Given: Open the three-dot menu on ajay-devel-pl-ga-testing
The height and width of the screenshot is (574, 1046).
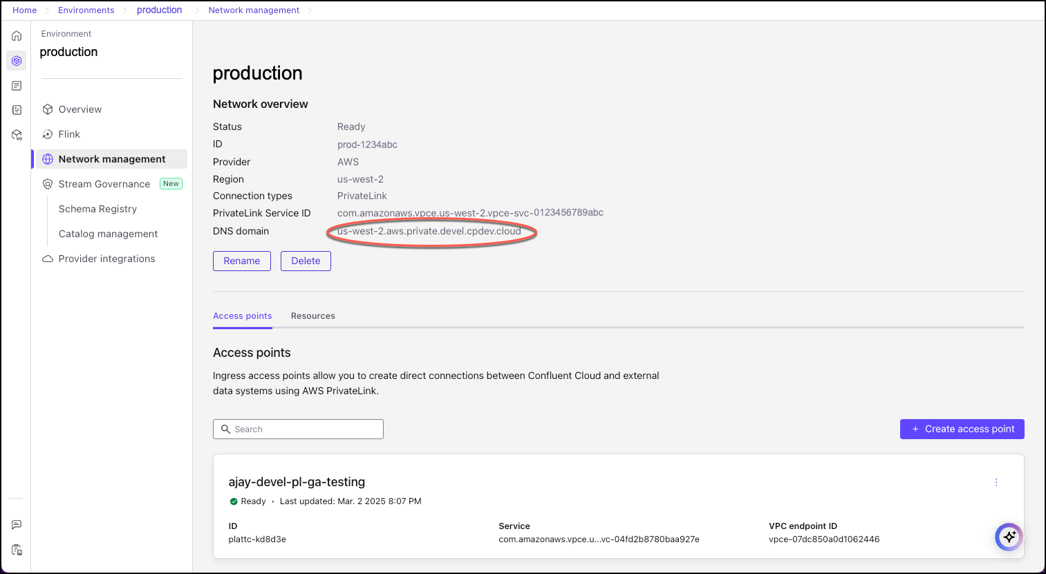Looking at the screenshot, I should [996, 482].
